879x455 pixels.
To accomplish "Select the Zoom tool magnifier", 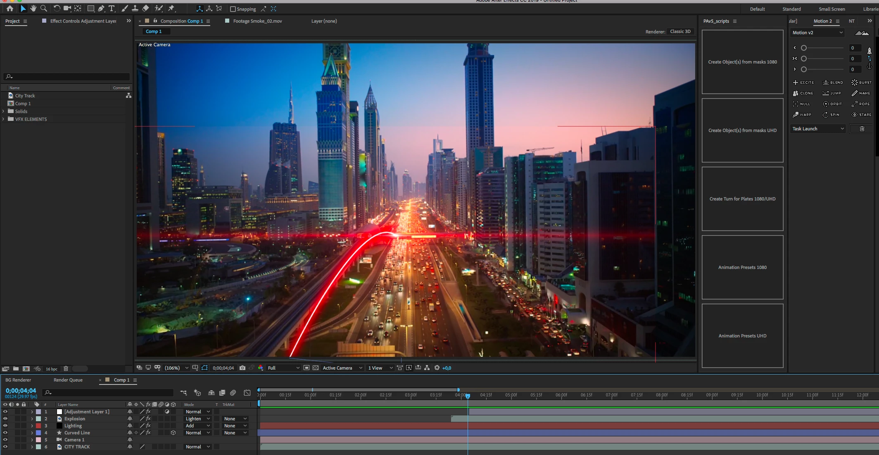I will tap(44, 9).
